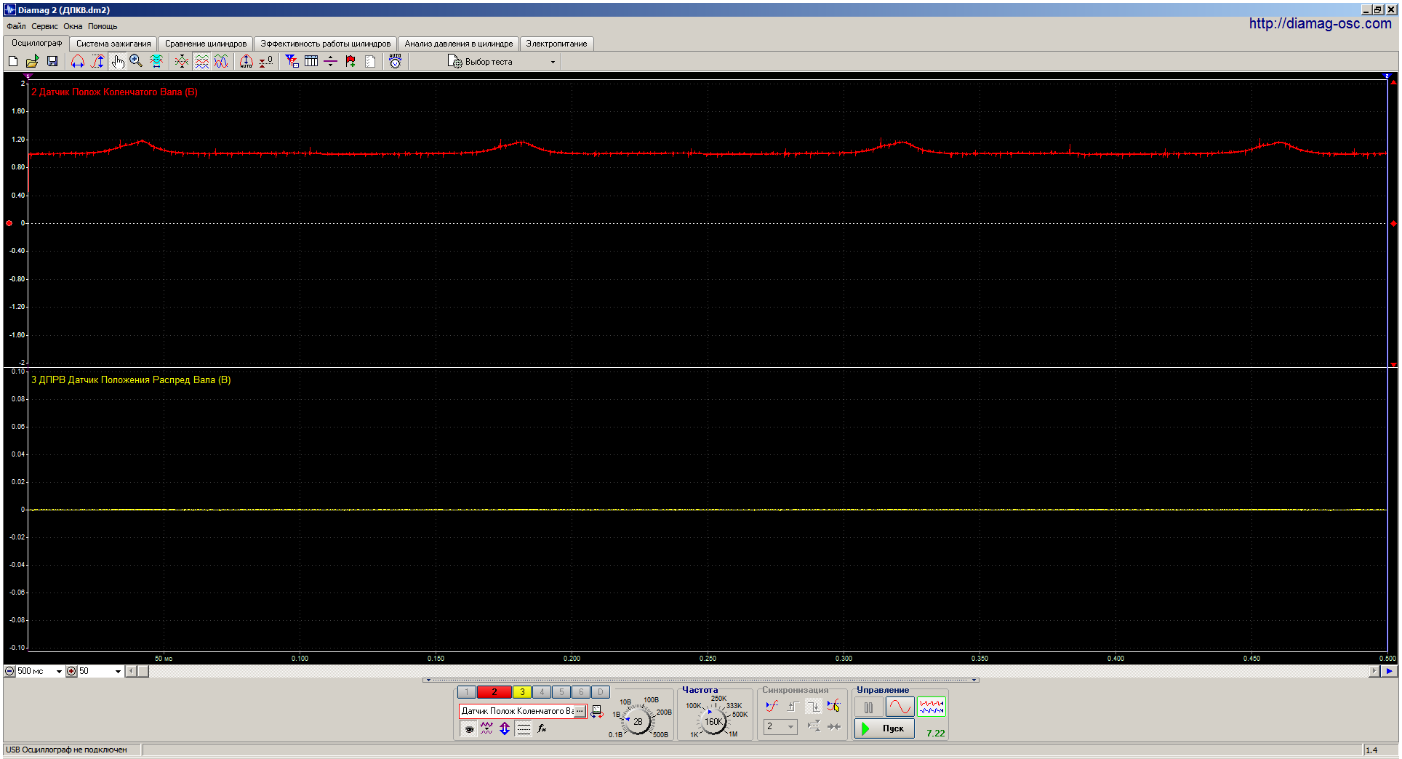Click the purple waveform filter icon

[486, 728]
